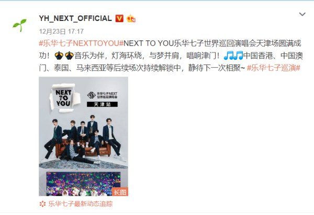Open the members-on-sofa poster image

pos(83,136)
